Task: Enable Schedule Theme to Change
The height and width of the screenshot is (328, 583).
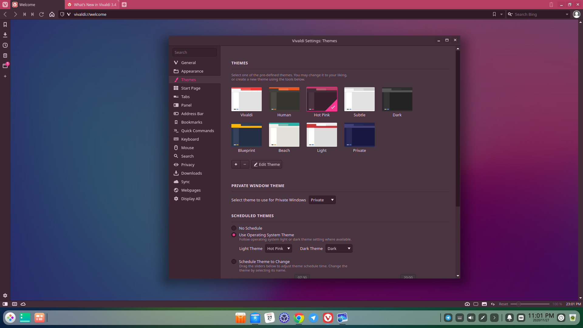Action: click(x=234, y=261)
